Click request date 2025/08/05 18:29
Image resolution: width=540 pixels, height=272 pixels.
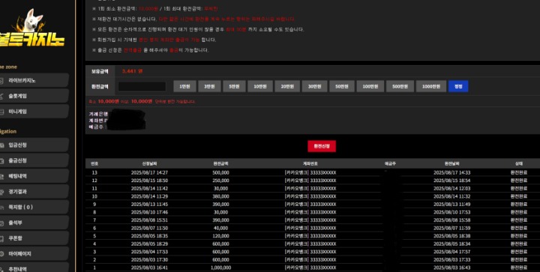tap(149, 244)
